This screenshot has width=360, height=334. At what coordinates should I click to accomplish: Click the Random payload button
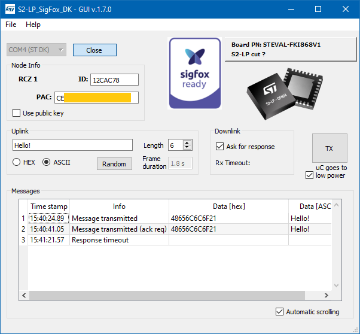pos(114,164)
